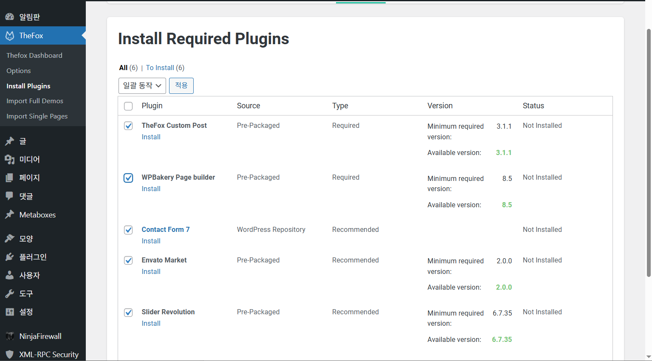Open the NinjaFirewall menu

pyautogui.click(x=43, y=336)
